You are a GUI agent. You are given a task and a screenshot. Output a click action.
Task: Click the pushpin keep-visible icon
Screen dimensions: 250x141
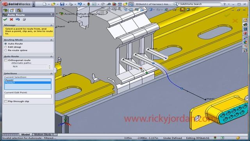tap(24, 19)
